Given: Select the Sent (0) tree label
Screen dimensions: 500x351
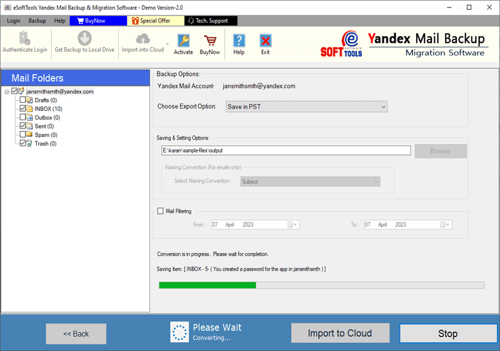Looking at the screenshot, I should point(44,127).
